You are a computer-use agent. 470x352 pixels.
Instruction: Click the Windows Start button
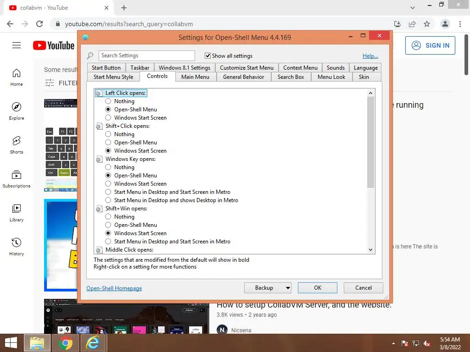tap(11, 343)
